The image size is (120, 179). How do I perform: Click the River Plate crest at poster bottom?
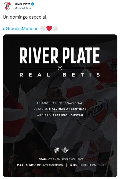(56, 150)
